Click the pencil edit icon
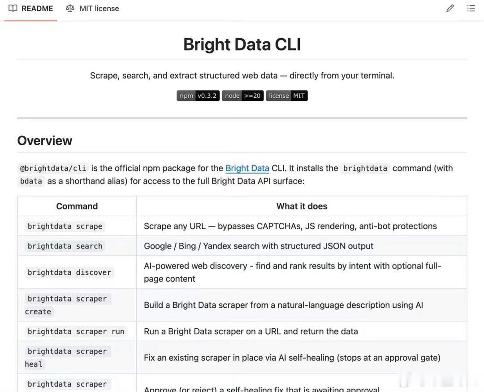Viewport: 484px width, 392px height. [450, 9]
